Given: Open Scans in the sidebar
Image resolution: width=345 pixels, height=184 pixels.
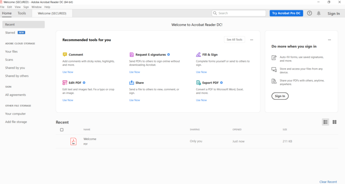Looking at the screenshot, I should (x=9, y=60).
